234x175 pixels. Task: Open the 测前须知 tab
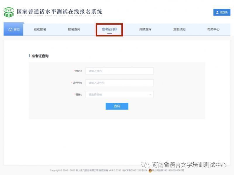pyautogui.click(x=179, y=29)
